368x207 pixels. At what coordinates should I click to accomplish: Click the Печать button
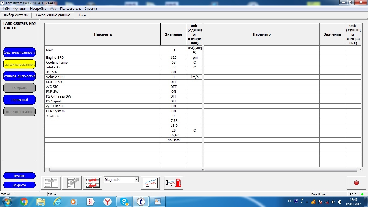click(19, 176)
